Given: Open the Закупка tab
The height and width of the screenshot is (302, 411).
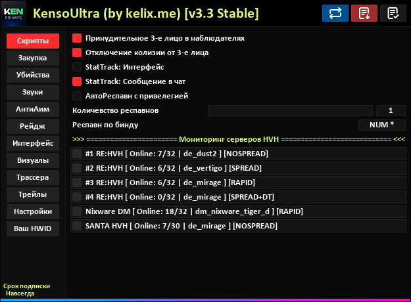Looking at the screenshot, I should pyautogui.click(x=32, y=58).
